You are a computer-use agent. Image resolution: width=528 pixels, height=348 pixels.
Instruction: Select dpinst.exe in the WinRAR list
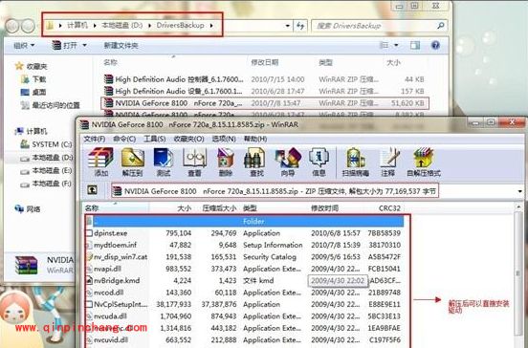(x=244, y=233)
